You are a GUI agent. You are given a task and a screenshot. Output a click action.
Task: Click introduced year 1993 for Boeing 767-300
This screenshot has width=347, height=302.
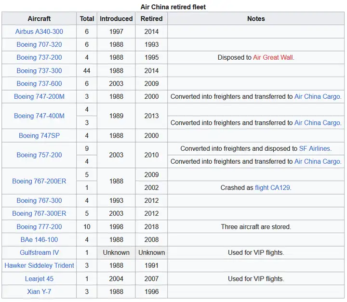pos(116,200)
